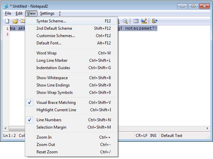Enable Word Wrap
This screenshot has height=159, width=213.
pos(71,53)
